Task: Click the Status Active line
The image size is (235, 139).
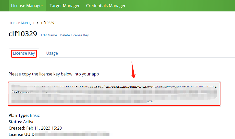Action: coord(21,122)
